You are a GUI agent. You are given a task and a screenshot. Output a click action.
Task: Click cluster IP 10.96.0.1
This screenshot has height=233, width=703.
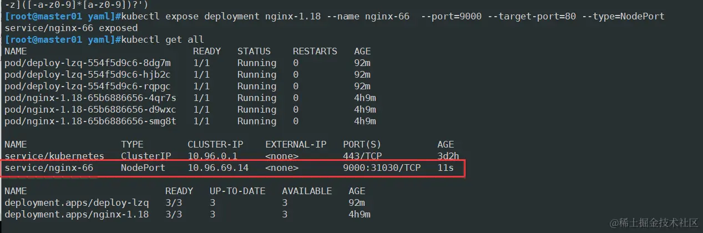(213, 156)
